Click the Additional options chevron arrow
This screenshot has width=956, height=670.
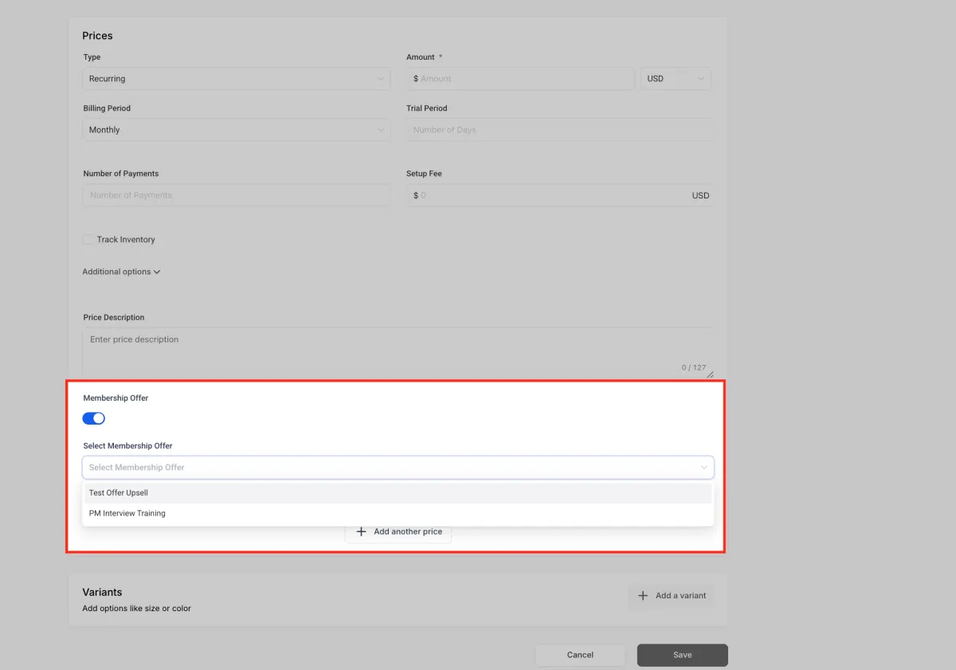coord(157,272)
